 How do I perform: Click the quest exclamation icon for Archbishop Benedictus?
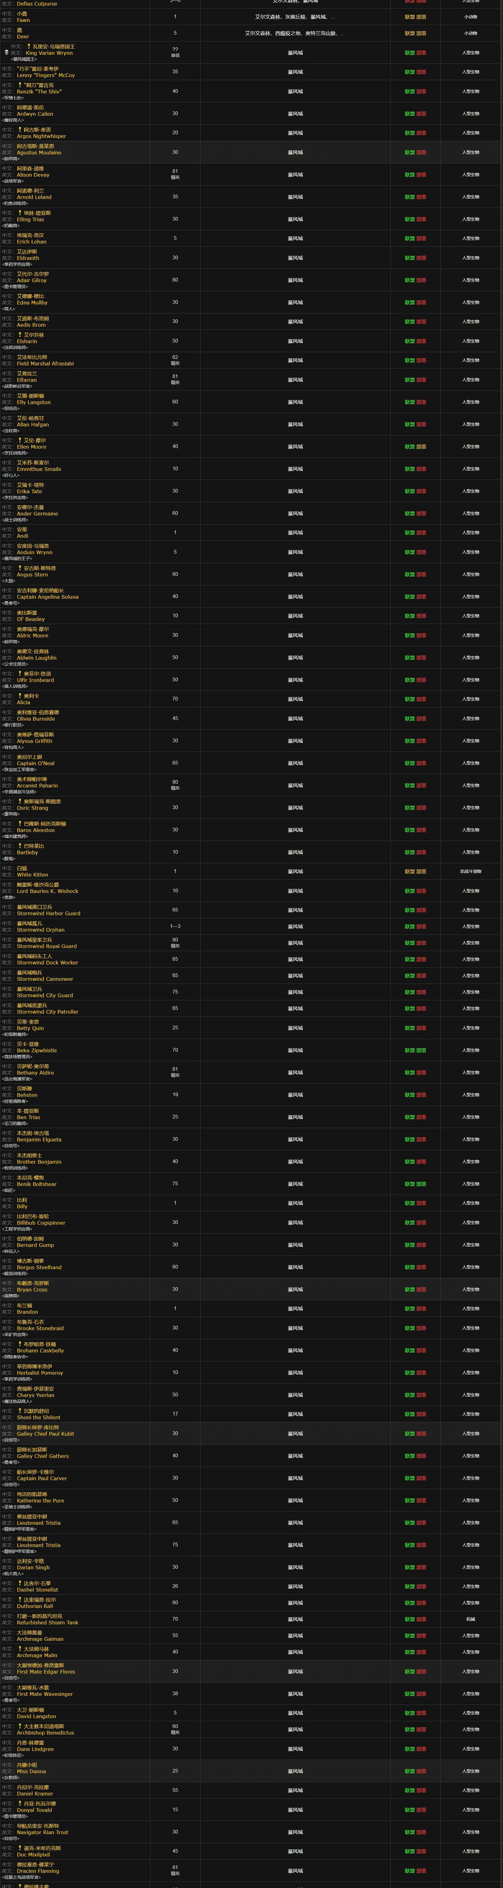(x=20, y=1726)
